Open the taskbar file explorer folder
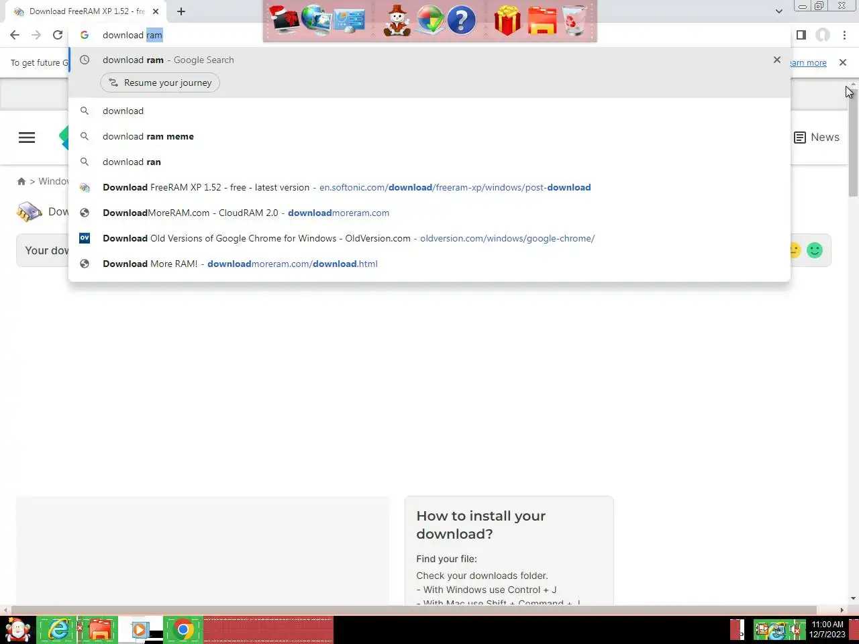Viewport: 859px width, 644px height. click(100, 630)
